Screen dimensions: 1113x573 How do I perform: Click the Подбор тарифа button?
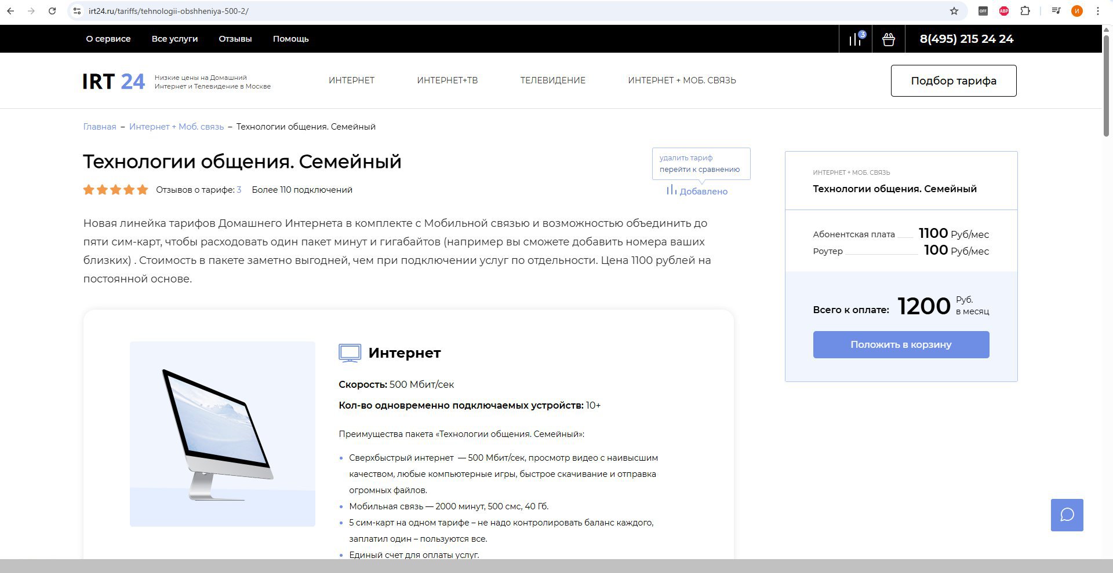pyautogui.click(x=954, y=80)
